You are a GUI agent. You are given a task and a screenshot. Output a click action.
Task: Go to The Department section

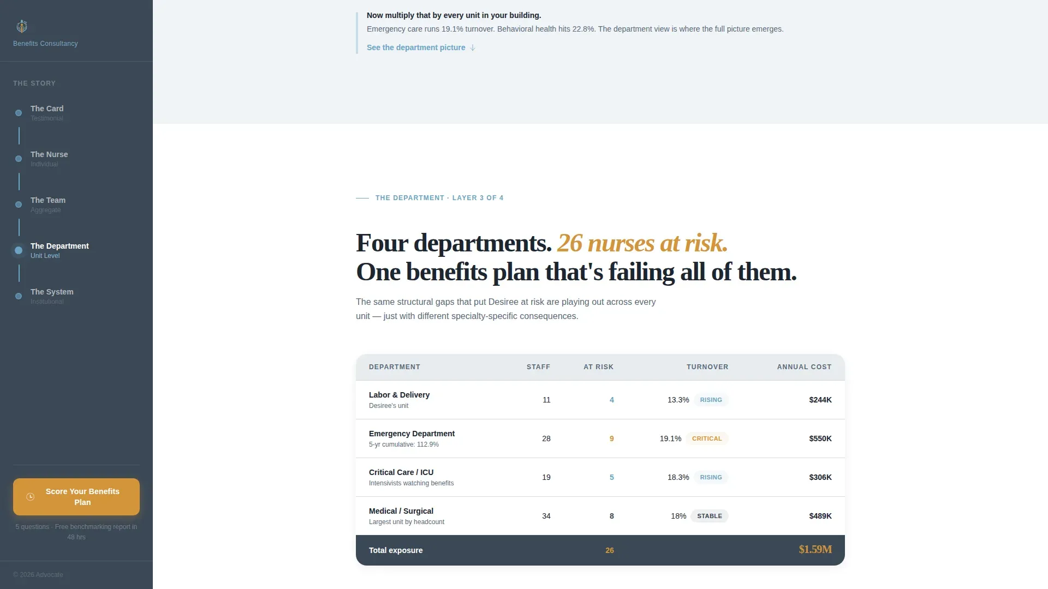point(59,250)
